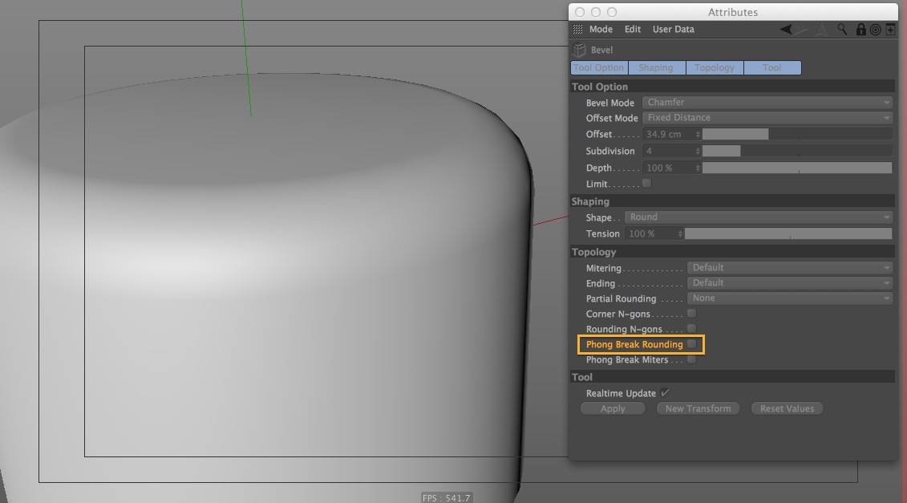Enable the Phong Break Miters checkbox
This screenshot has height=503, width=907.
(x=691, y=359)
